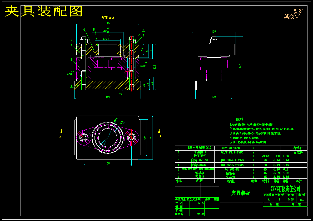Select the 备注 column header
The height and width of the screenshot is (221, 313).
(299, 181)
